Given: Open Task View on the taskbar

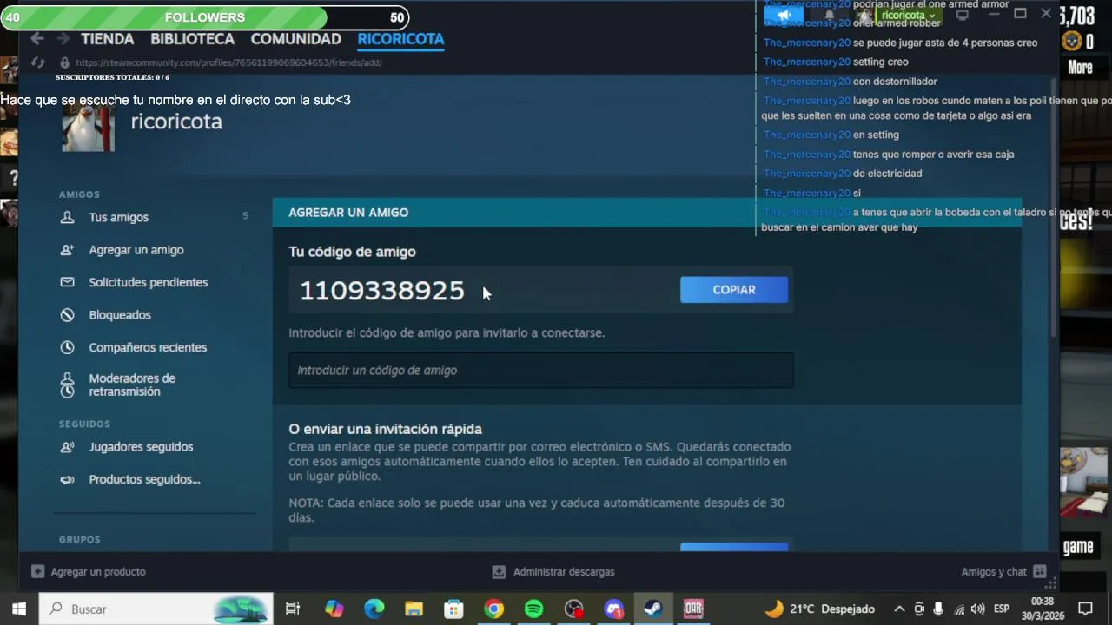Looking at the screenshot, I should 293,609.
